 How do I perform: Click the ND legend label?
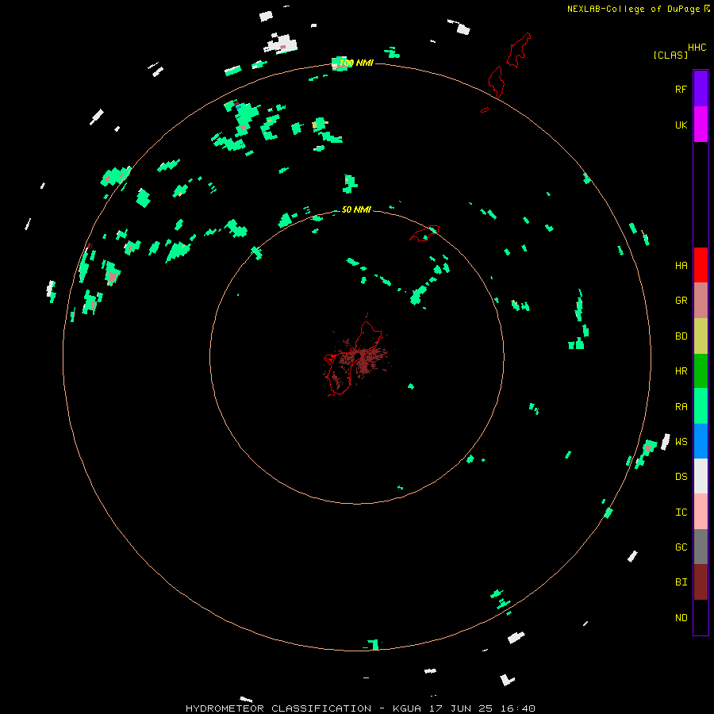[681, 618]
